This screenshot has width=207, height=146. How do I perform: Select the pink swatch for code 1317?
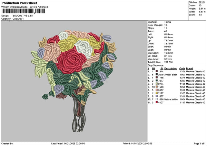click(x=157, y=90)
